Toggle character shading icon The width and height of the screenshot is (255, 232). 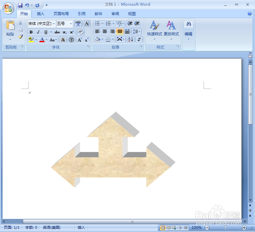(x=63, y=40)
